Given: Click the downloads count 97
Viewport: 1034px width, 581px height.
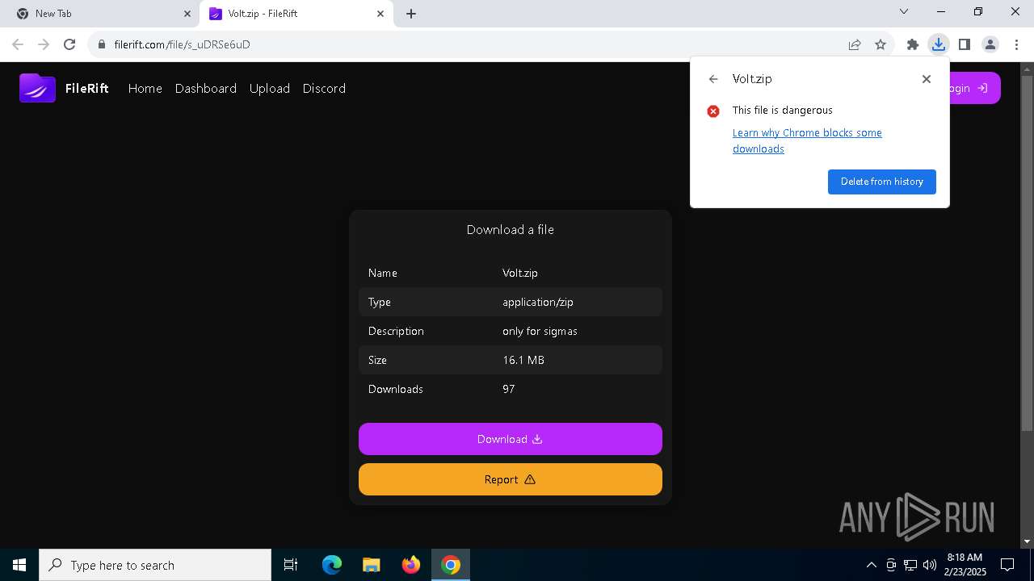Looking at the screenshot, I should point(509,389).
